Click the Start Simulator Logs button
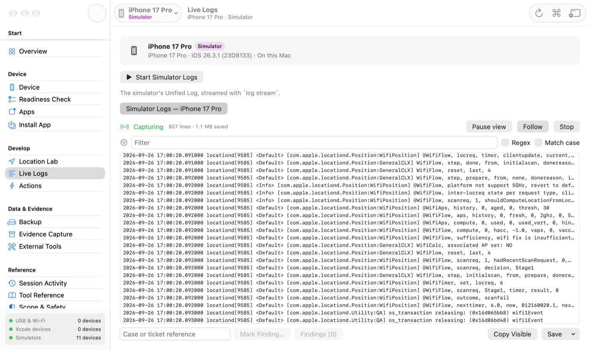590x350 pixels. point(162,77)
